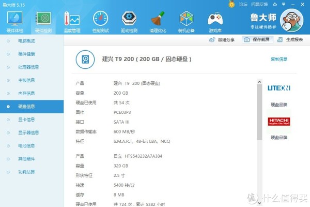The height and width of the screenshot is (207, 310).
Task: Select 硬盘信息 in the sidebar
Action: 32,107
